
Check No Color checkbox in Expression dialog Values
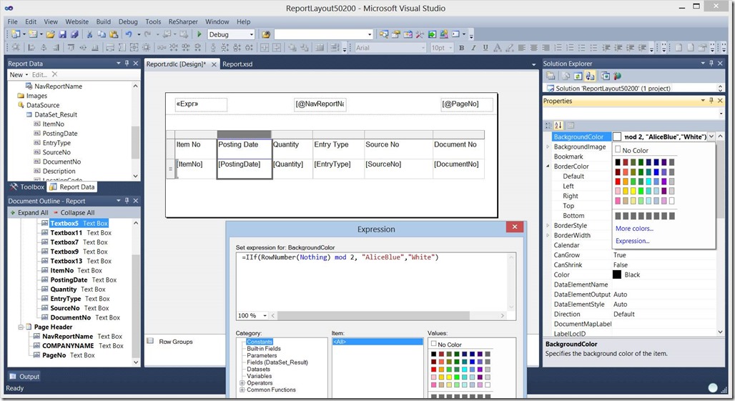coord(433,343)
